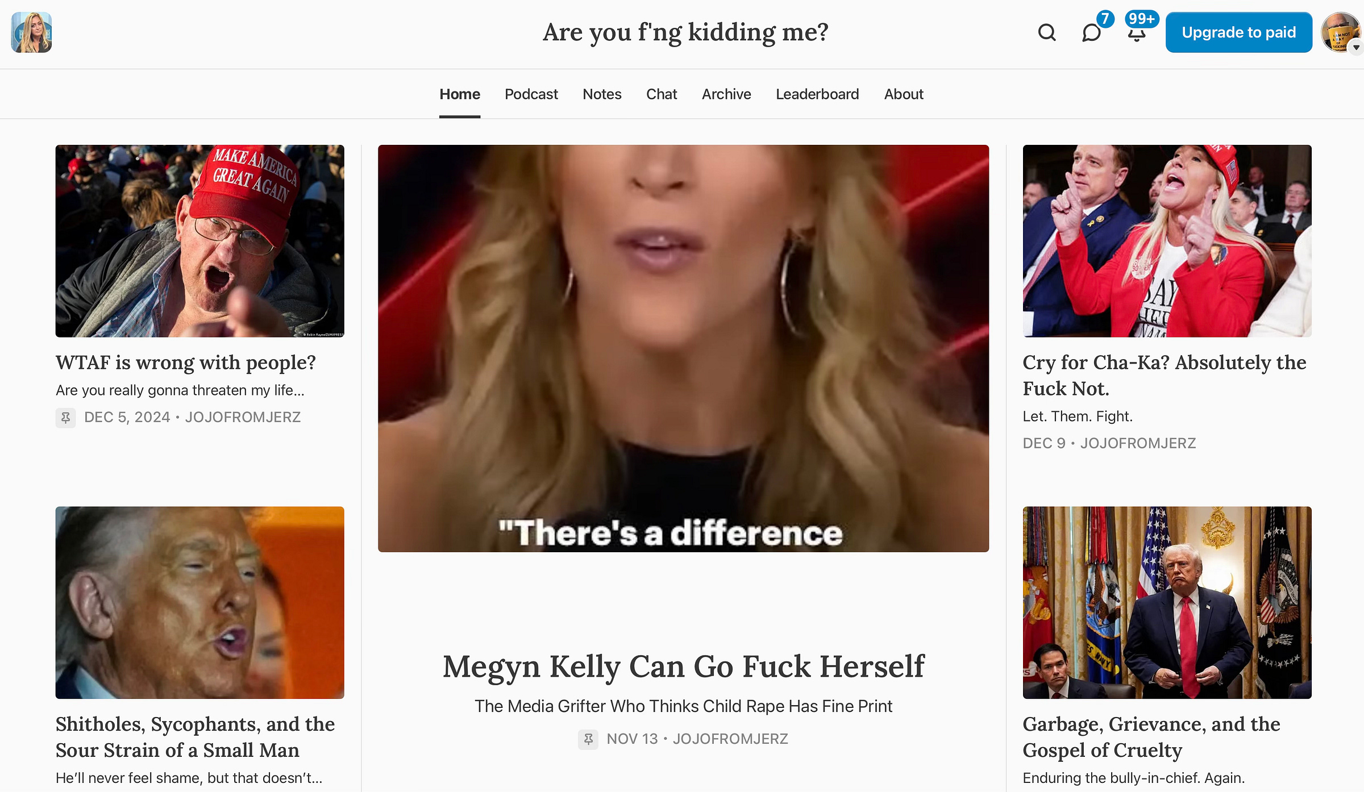Open the About tab

coord(904,94)
